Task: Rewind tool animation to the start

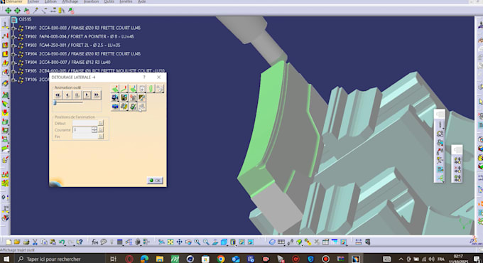Action: tap(58, 95)
